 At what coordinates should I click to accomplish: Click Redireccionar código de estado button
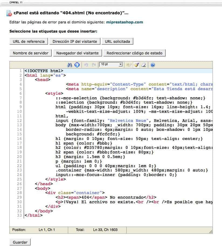click(x=134, y=53)
